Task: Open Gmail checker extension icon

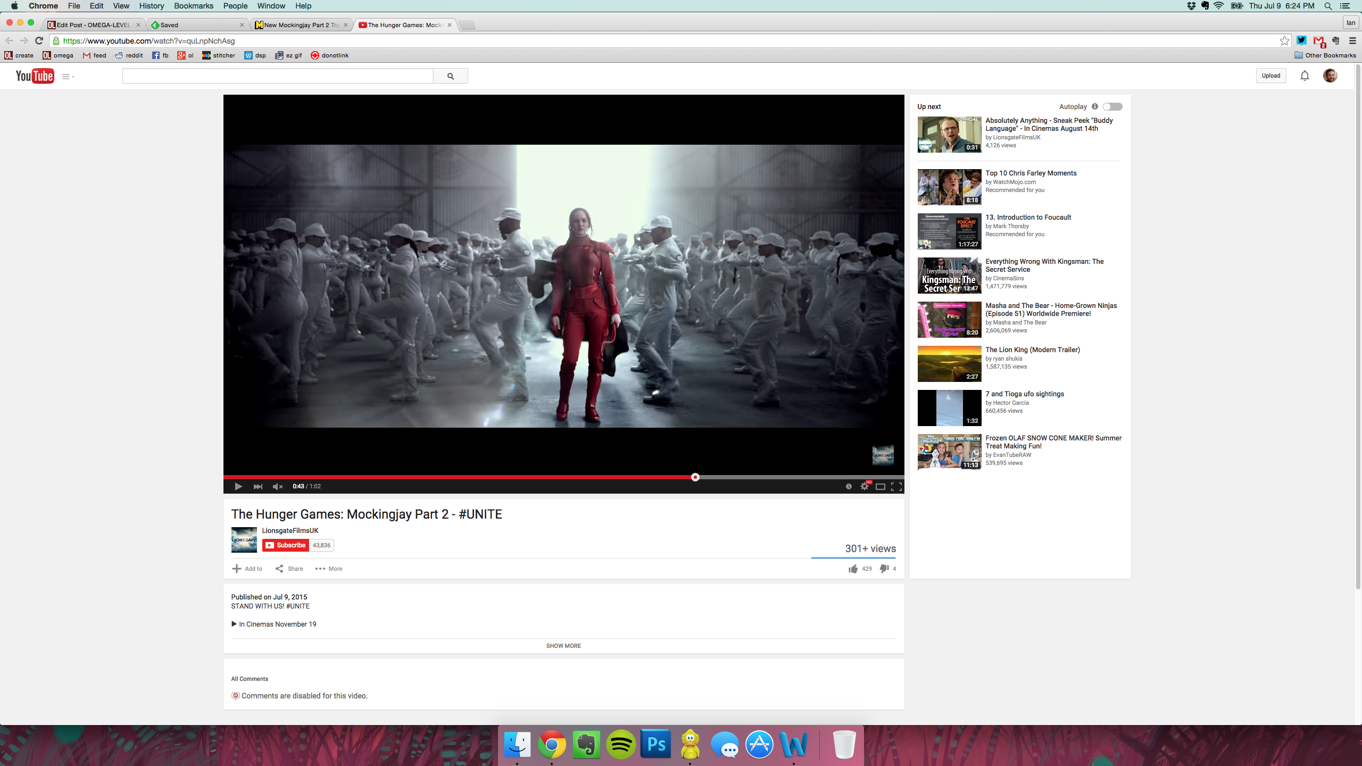Action: (1319, 41)
